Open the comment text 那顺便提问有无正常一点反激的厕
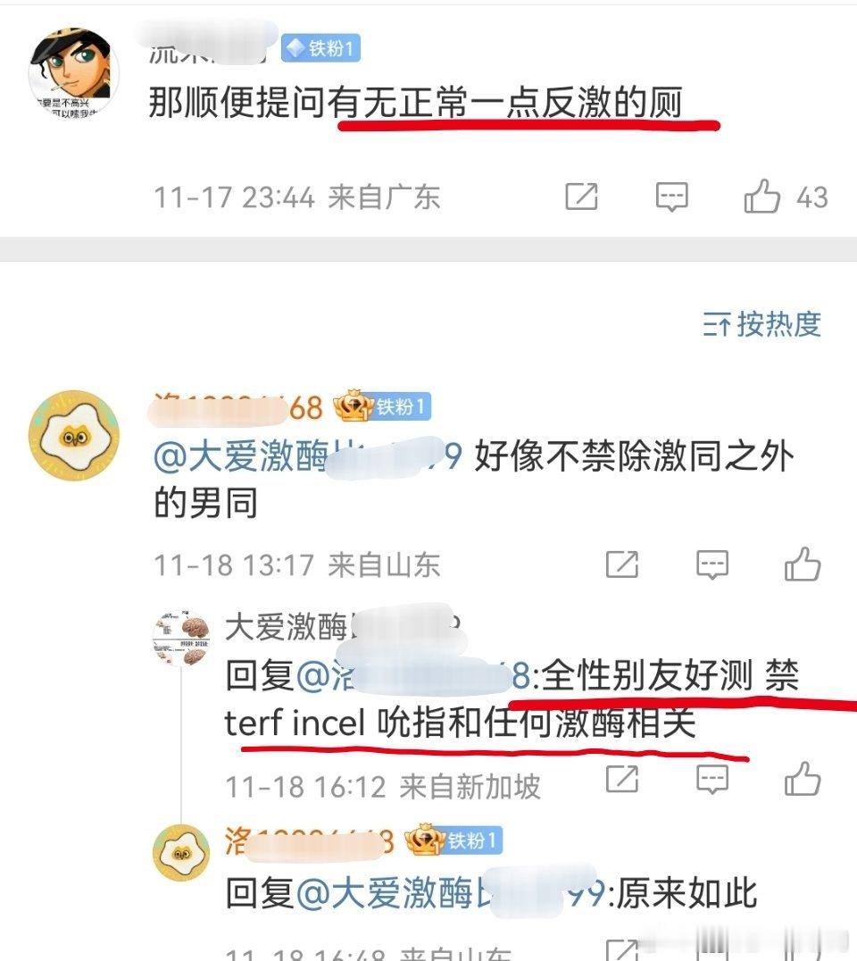Screen dimensions: 857x961 [x=415, y=102]
